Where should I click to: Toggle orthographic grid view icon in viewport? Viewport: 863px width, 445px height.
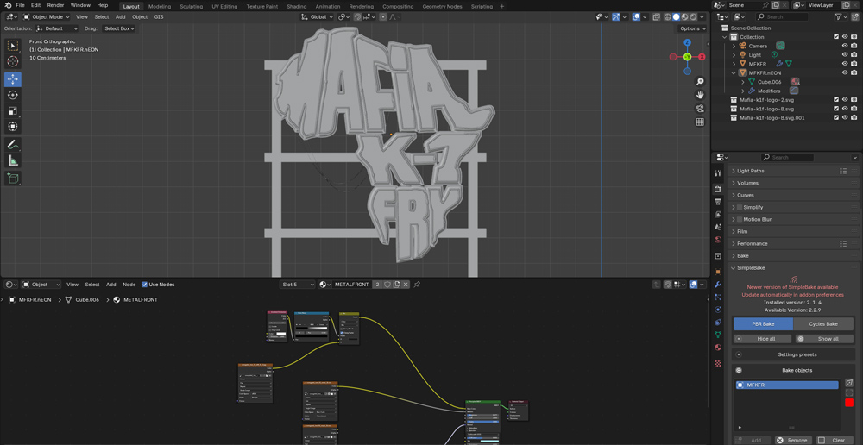[700, 122]
